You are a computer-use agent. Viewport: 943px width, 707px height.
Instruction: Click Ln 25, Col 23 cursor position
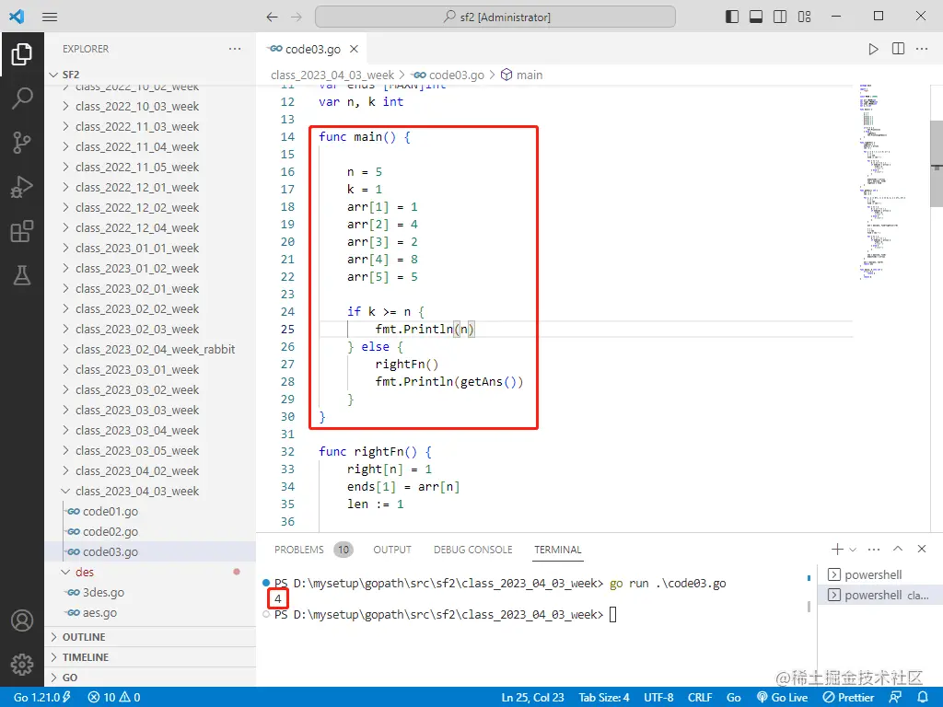point(532,698)
